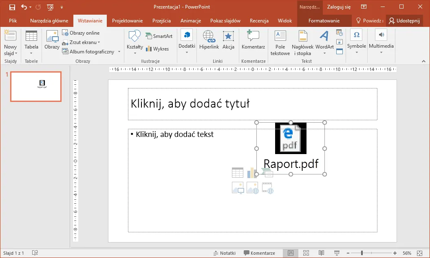
Task: Insert picture using placeholder picture icon
Action: coord(238,188)
